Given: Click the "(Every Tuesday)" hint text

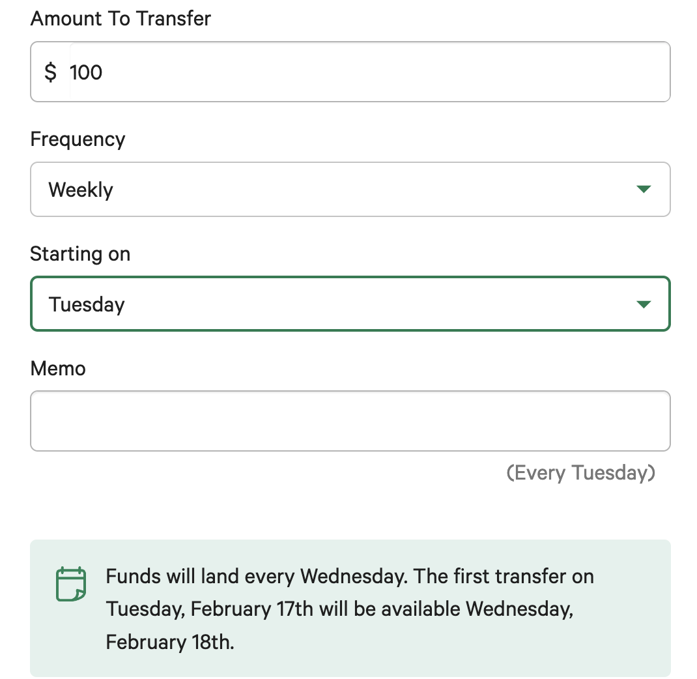Looking at the screenshot, I should [x=580, y=472].
